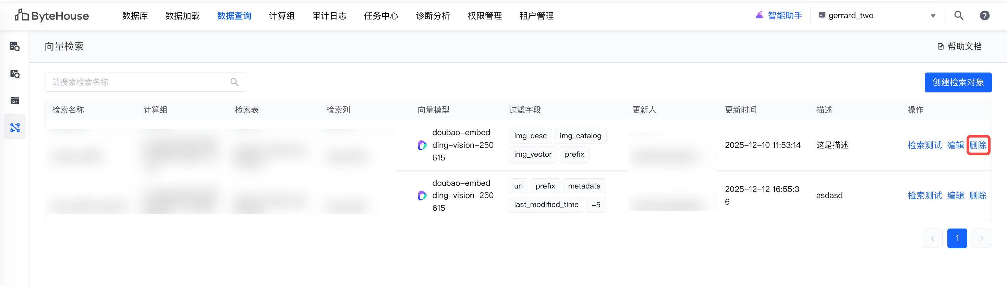
Task: Click the 更新时间 column header
Action: [x=741, y=110]
